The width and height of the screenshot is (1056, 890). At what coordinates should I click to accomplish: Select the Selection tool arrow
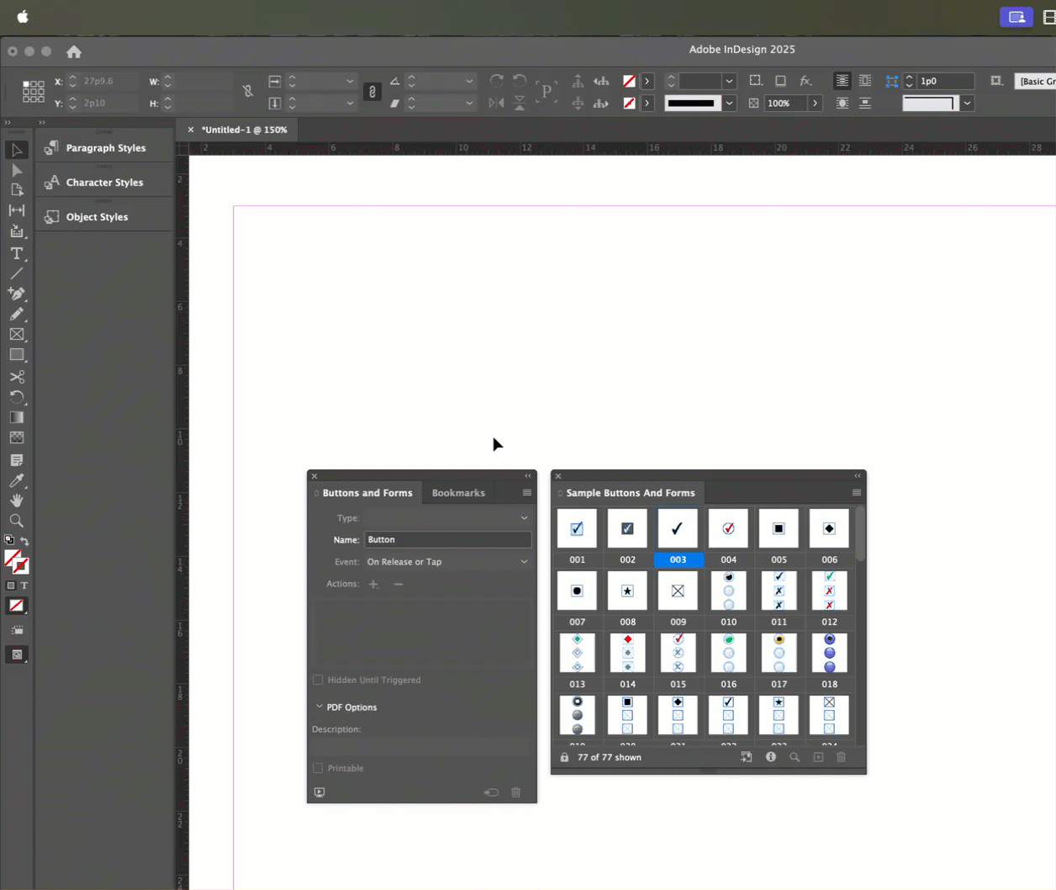pos(17,151)
